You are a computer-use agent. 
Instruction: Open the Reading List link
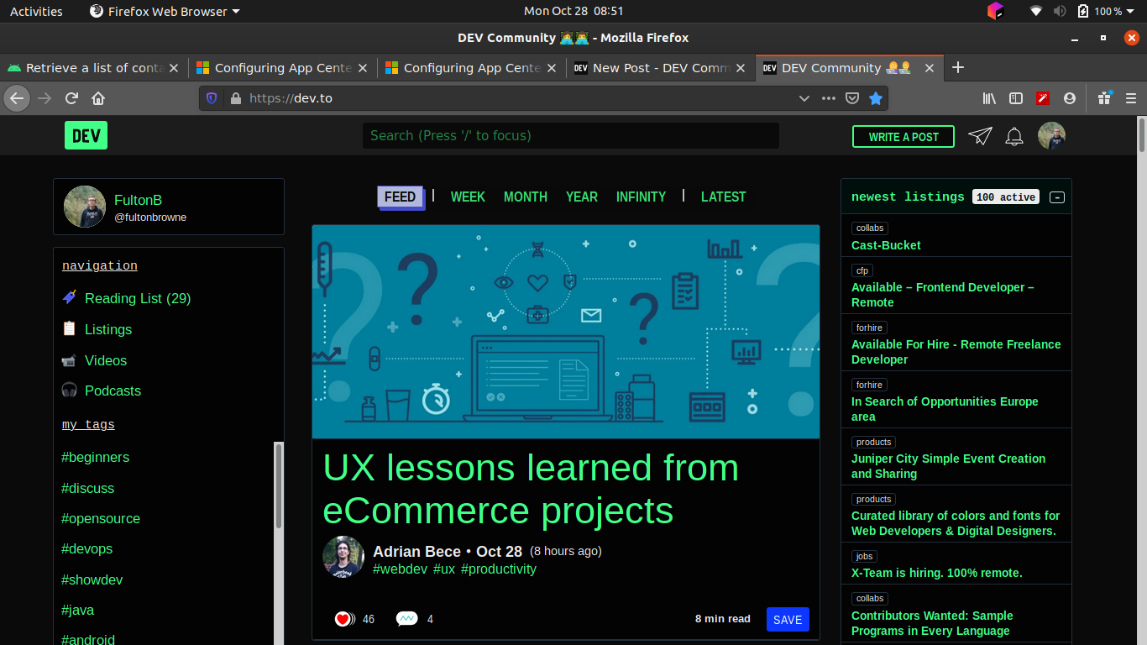pos(138,298)
